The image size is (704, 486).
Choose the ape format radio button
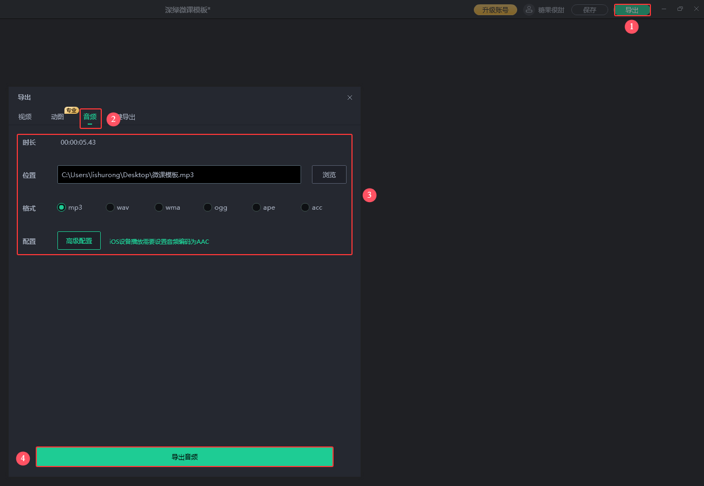257,208
